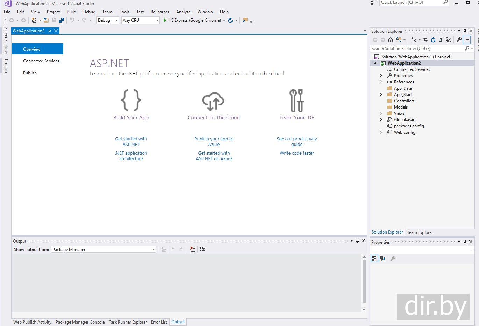Click Collapse All in Solution Explorer
Image resolution: width=479 pixels, height=326 pixels.
441,40
